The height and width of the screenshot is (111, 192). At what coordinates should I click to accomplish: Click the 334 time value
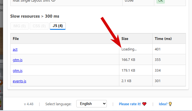point(158,71)
